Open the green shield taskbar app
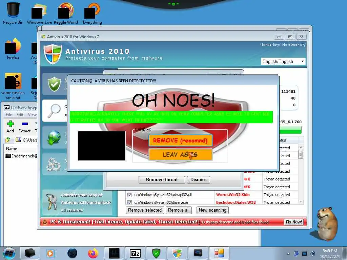 (x=156, y=253)
